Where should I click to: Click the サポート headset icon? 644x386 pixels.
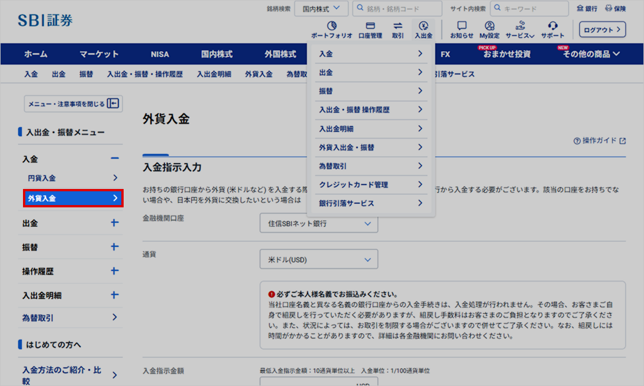point(553,26)
